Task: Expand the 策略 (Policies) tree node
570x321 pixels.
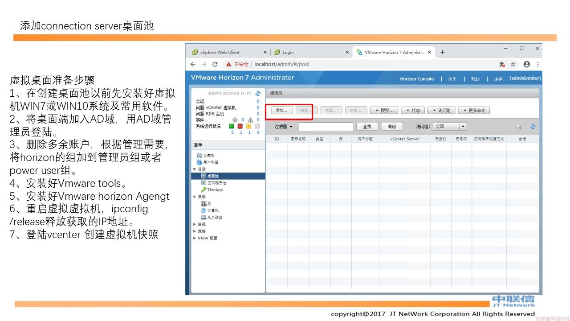Action: click(195, 231)
